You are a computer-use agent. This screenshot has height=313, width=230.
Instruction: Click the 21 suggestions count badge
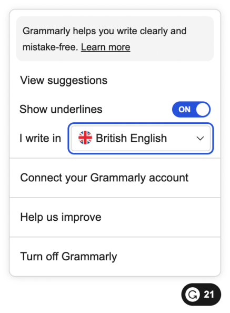(x=209, y=295)
